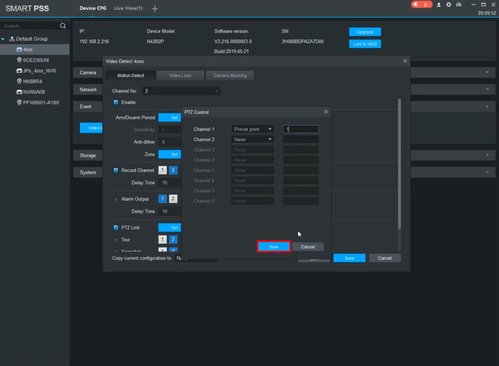
Task: Click the alarm speaker notification badge
Action: click(x=421, y=4)
